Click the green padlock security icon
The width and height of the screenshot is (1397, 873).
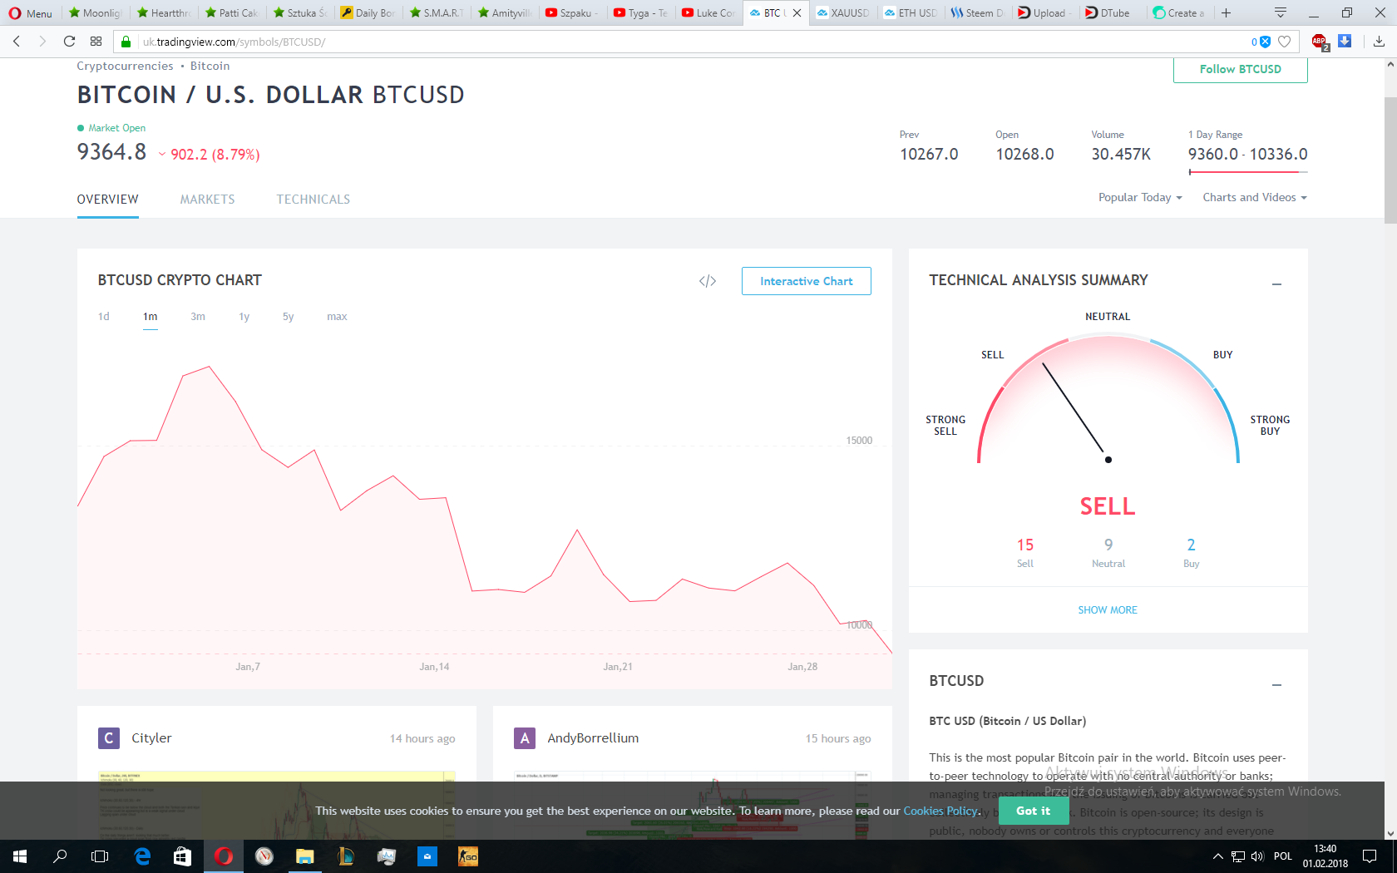point(126,42)
